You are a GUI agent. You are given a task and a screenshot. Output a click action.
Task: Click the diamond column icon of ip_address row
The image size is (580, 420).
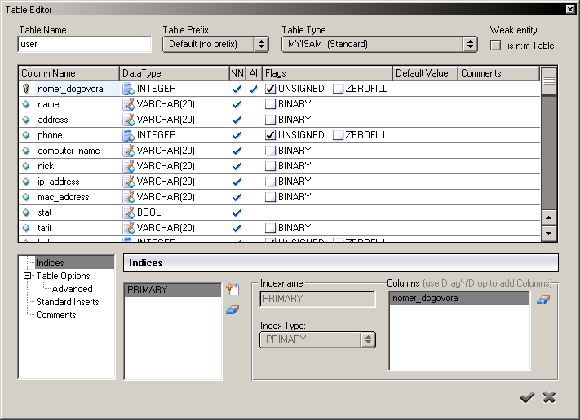26,182
